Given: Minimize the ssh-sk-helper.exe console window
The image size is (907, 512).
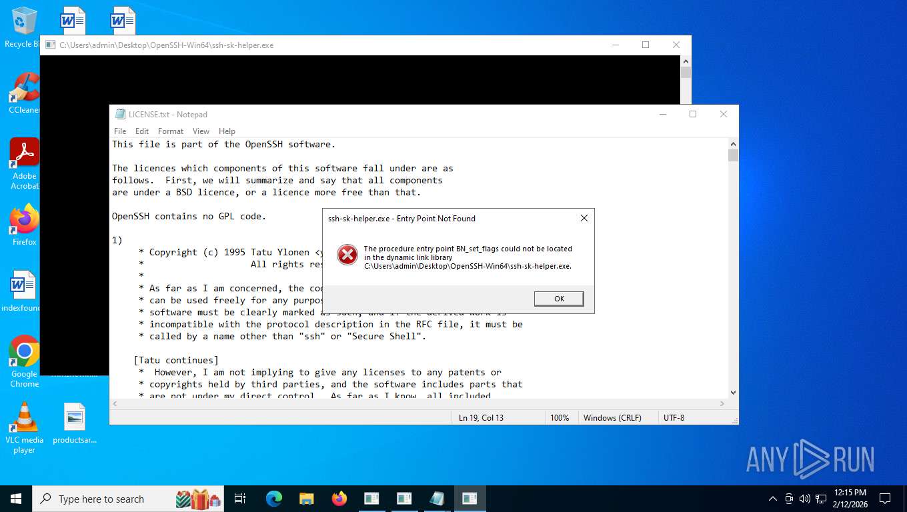Looking at the screenshot, I should click(615, 45).
